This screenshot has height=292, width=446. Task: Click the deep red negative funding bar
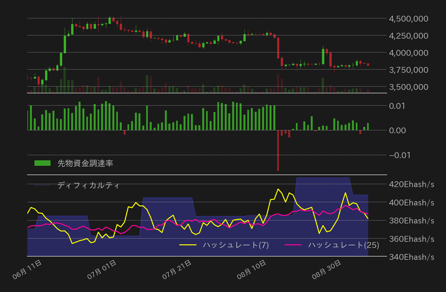[x=278, y=151]
